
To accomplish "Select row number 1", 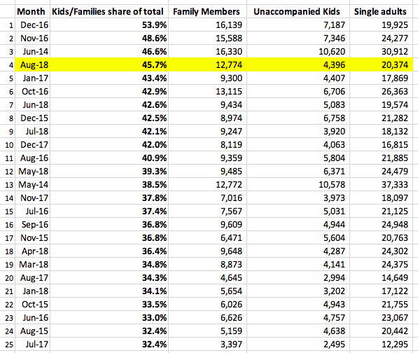I will point(11,25).
